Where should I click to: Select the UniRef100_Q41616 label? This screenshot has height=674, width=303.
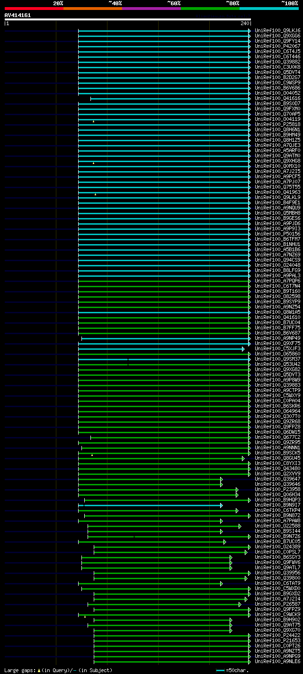coord(277,98)
